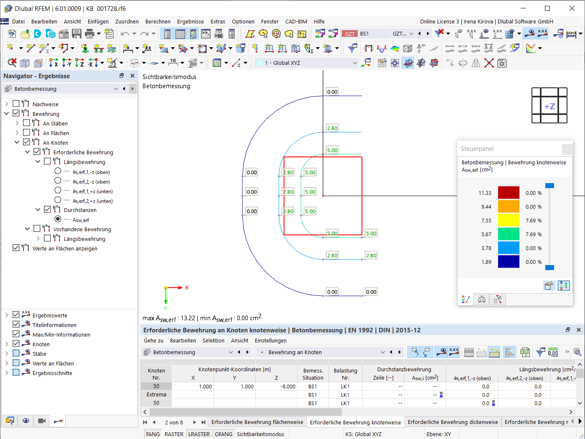
Task: Open the CAD-BIM menu
Action: click(296, 21)
